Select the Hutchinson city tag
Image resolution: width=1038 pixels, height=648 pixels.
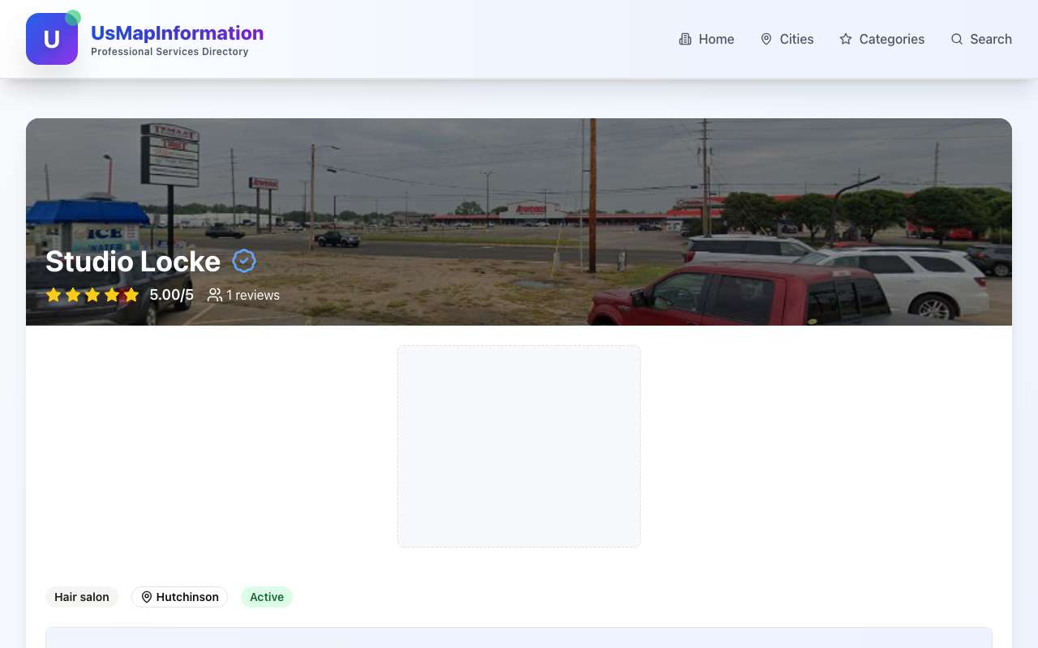tap(179, 597)
